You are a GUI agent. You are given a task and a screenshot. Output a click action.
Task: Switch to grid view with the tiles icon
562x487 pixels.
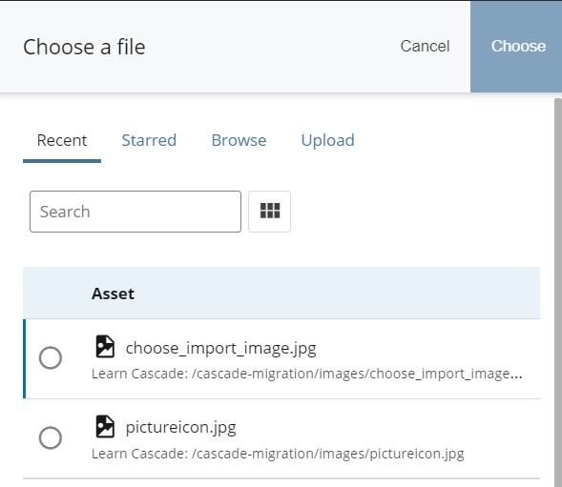point(269,212)
